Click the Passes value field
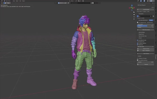 pos(145,27)
